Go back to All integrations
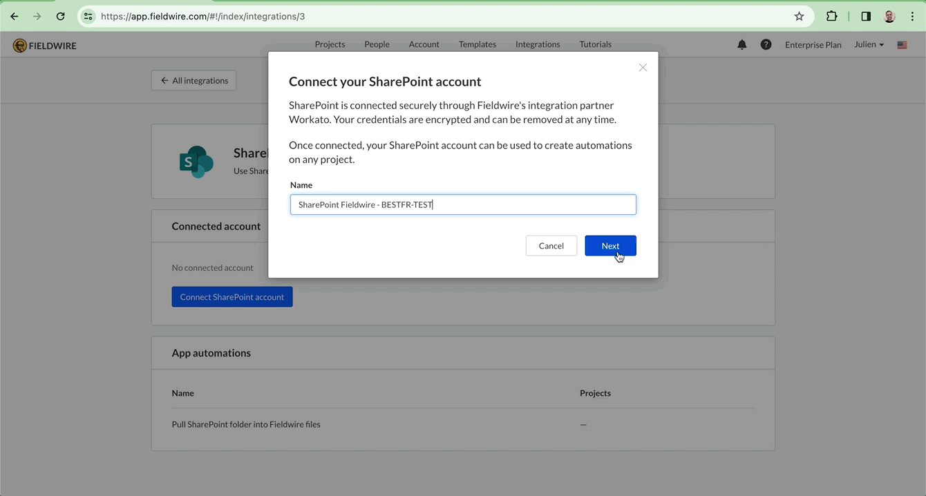This screenshot has width=926, height=496. click(193, 80)
